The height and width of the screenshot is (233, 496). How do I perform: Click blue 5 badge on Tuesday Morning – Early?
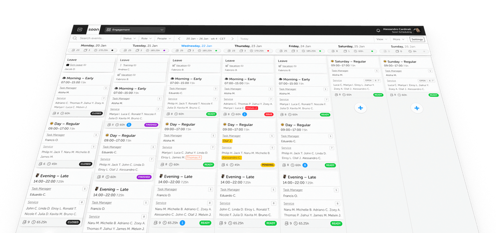[129, 124]
